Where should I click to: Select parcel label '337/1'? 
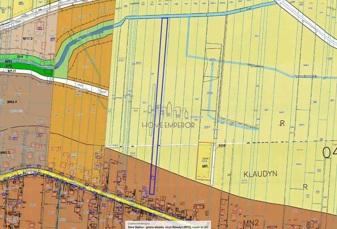[x=257, y=36]
